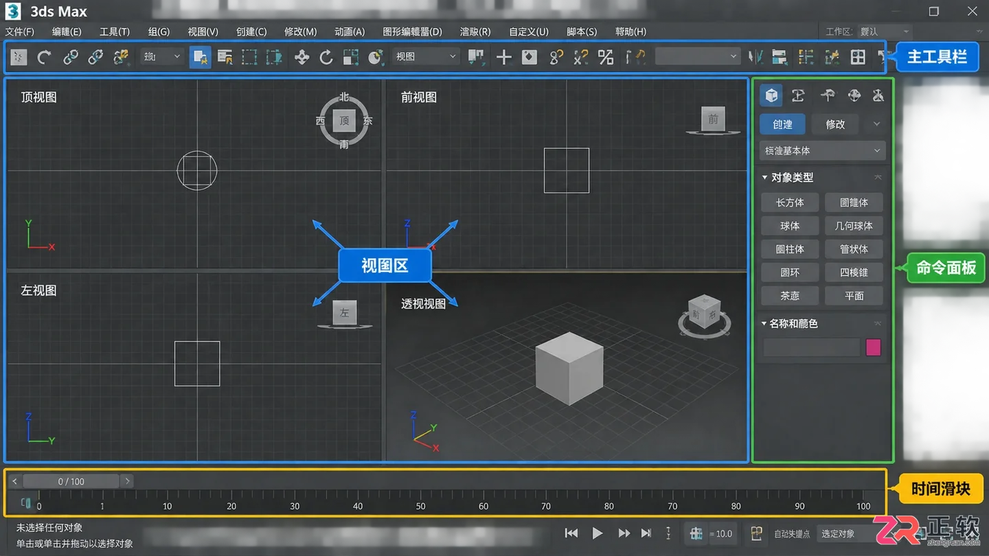Image resolution: width=989 pixels, height=556 pixels.
Task: Click the layer explorer icon in toolbar
Action: click(x=806, y=57)
